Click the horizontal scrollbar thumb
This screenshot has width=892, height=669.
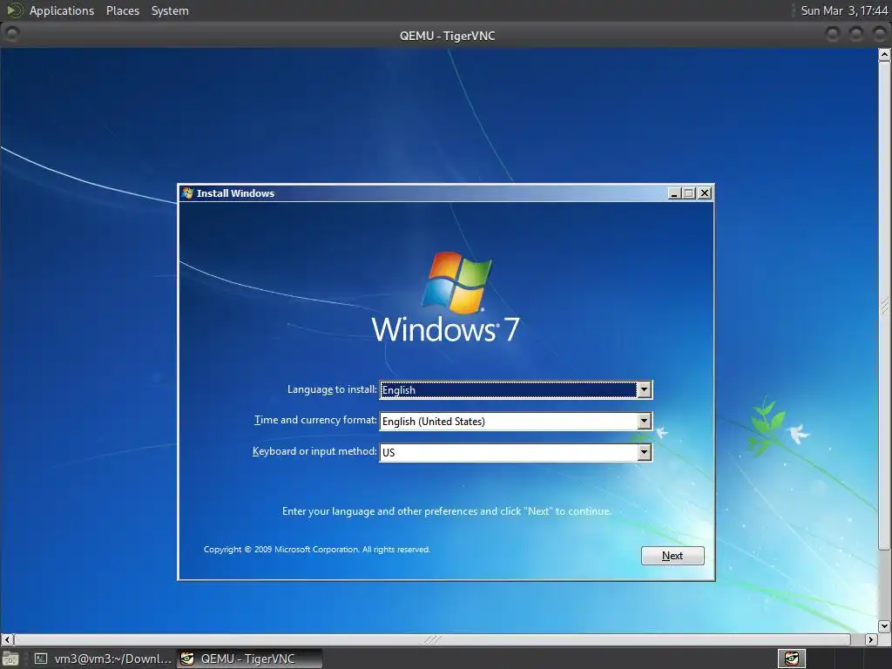pyautogui.click(x=432, y=639)
